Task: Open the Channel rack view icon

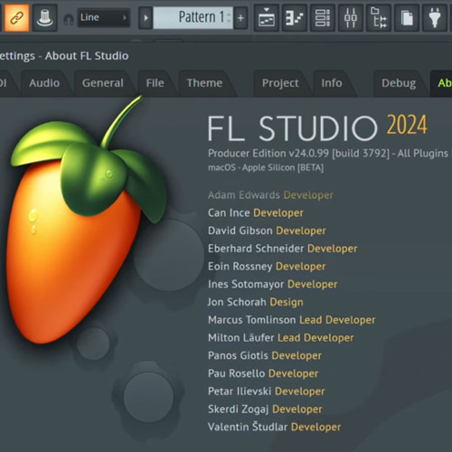Action: [323, 18]
